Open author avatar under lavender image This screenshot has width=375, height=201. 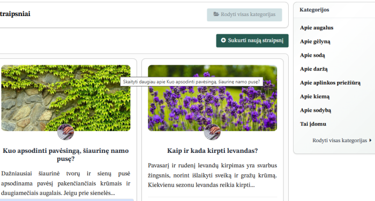coord(212,132)
